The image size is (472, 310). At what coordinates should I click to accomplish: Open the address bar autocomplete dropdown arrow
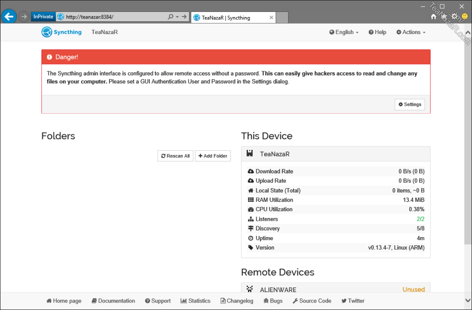(177, 17)
